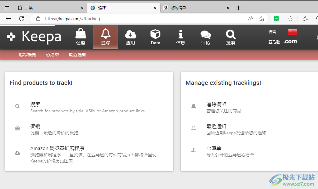Close the 您的清单 tab
Image resolution: width=318 pixels, height=189 pixels.
pos(228,8)
